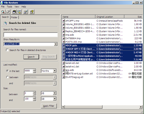Sort by Original Location column header
The image size is (144, 114).
click(x=110, y=17)
